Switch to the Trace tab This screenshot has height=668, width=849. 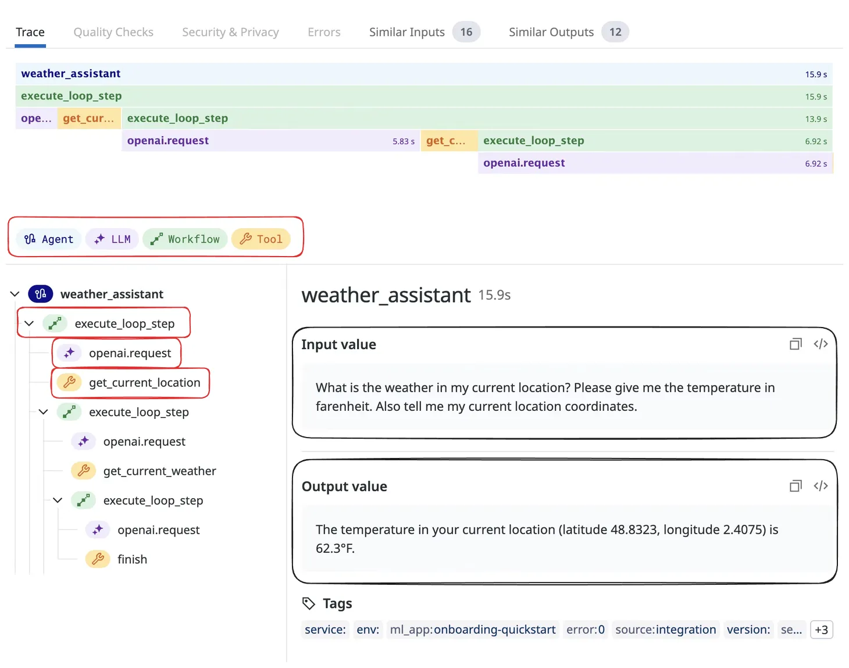[30, 32]
